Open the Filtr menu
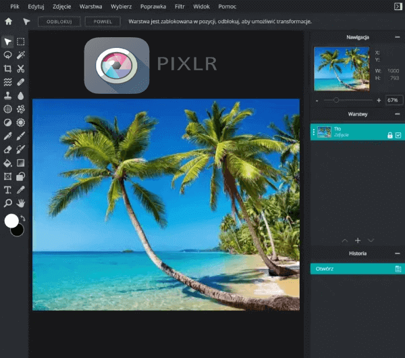The image size is (405, 358). pyautogui.click(x=180, y=7)
